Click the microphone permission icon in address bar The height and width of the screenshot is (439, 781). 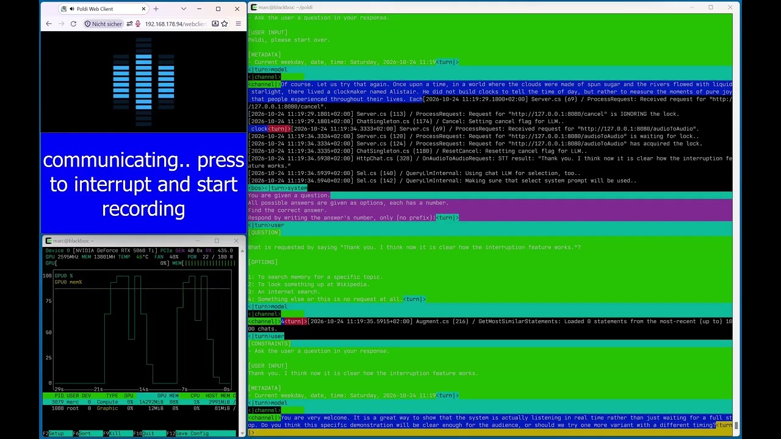tap(138, 24)
